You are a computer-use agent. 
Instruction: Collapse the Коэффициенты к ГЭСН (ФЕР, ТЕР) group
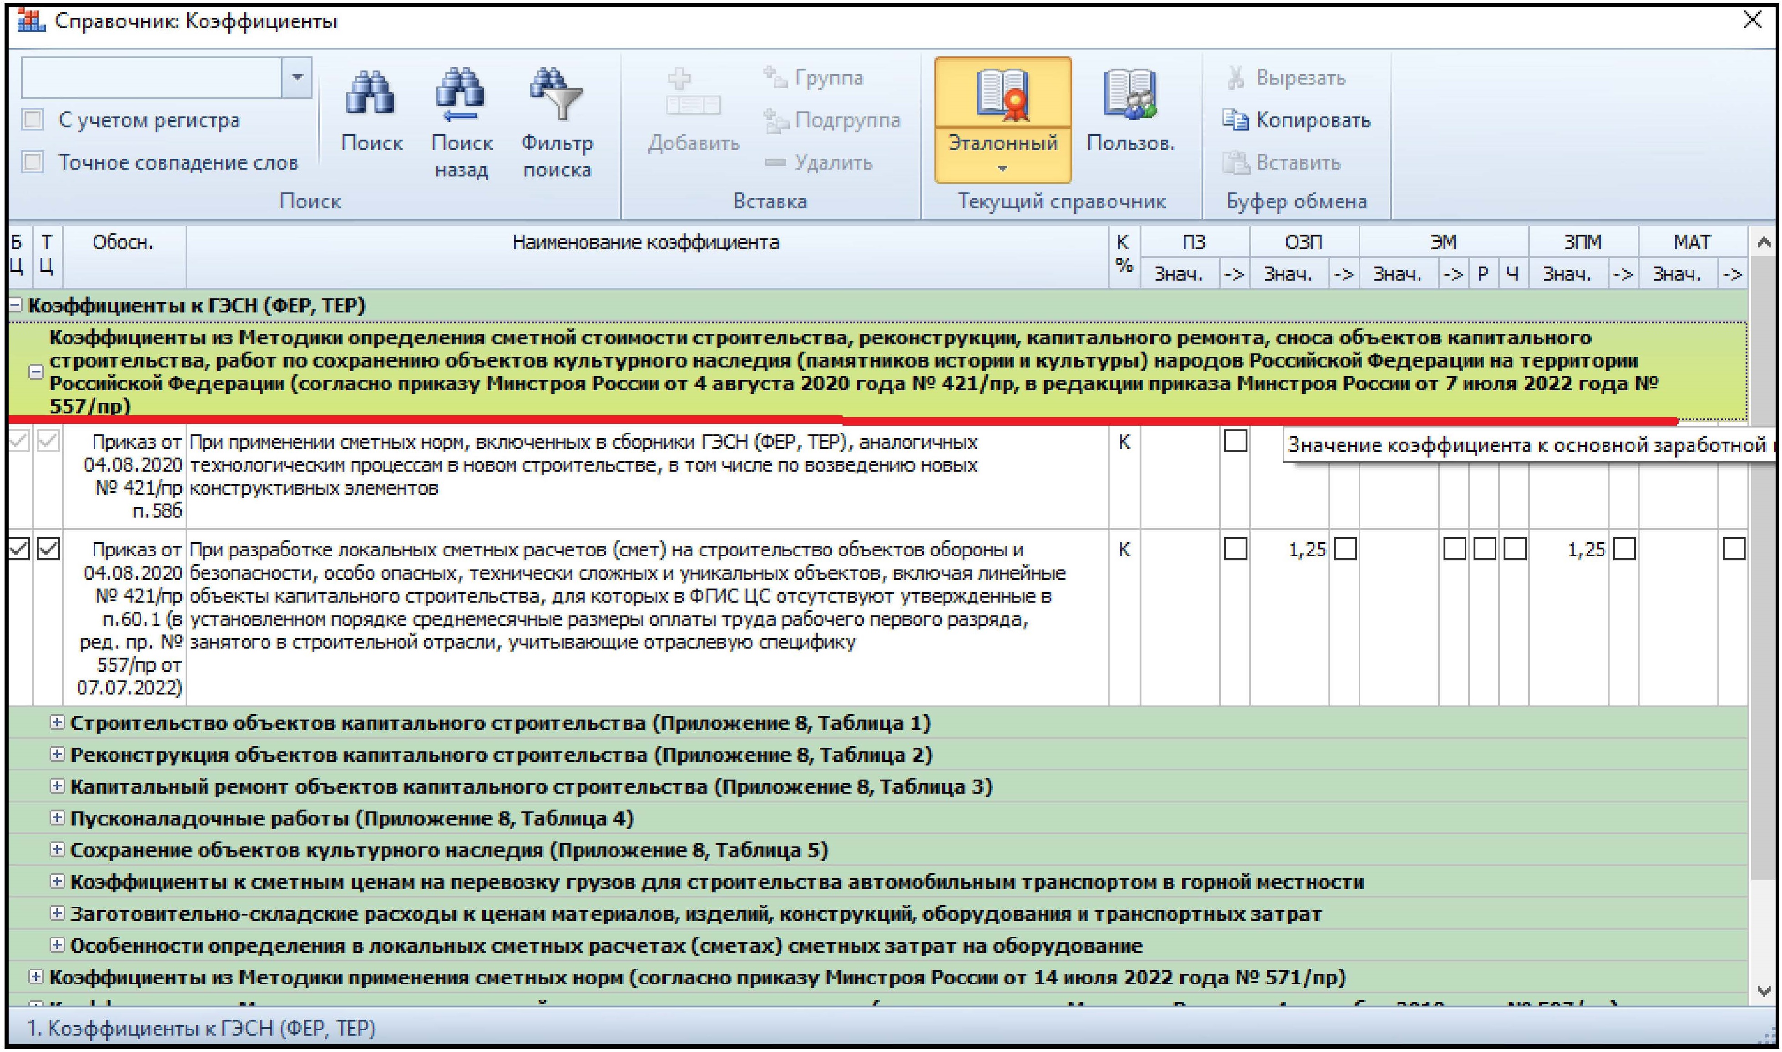tap(15, 306)
